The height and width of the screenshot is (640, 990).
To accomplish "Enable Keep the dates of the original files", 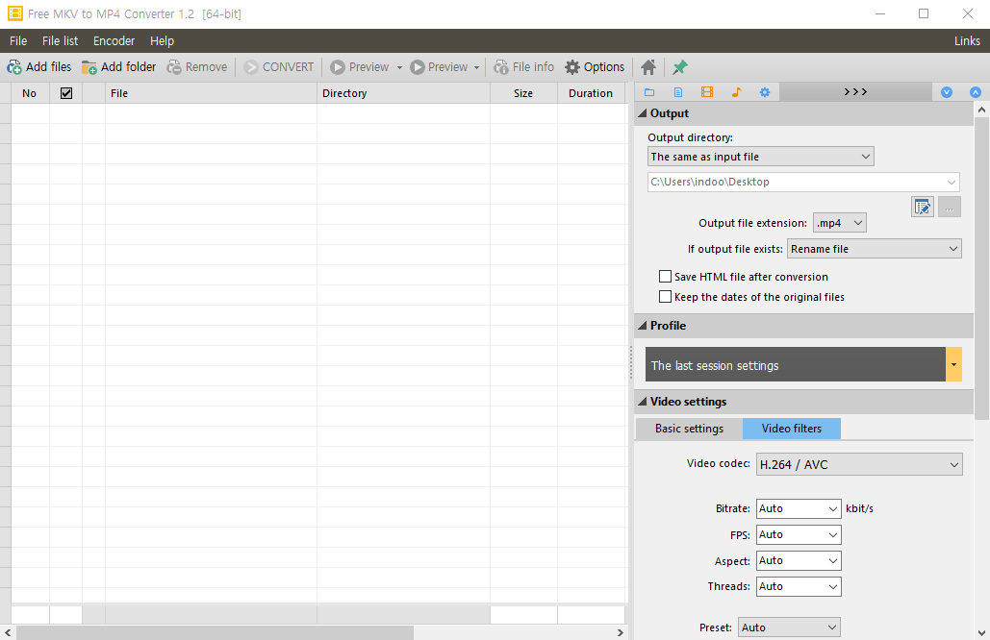I will coord(665,296).
